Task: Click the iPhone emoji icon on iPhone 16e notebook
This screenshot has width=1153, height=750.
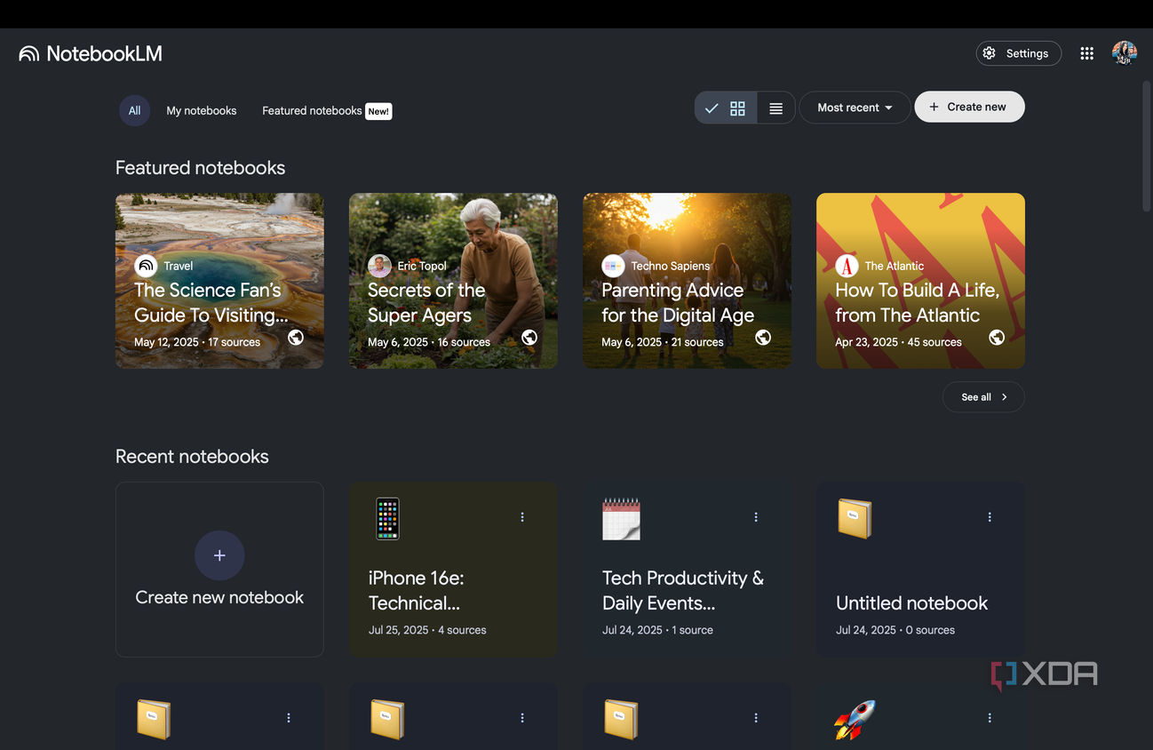Action: click(387, 519)
